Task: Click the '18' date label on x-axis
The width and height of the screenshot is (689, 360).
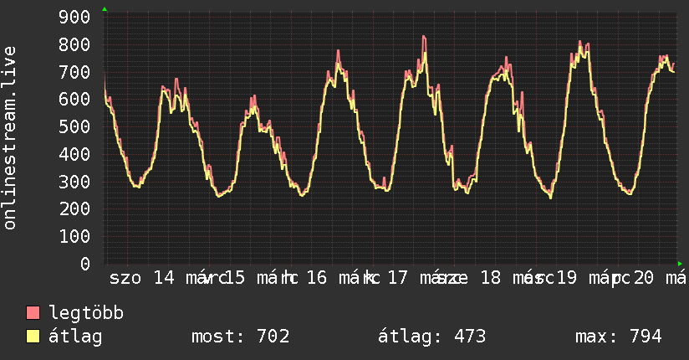Action: [x=490, y=278]
